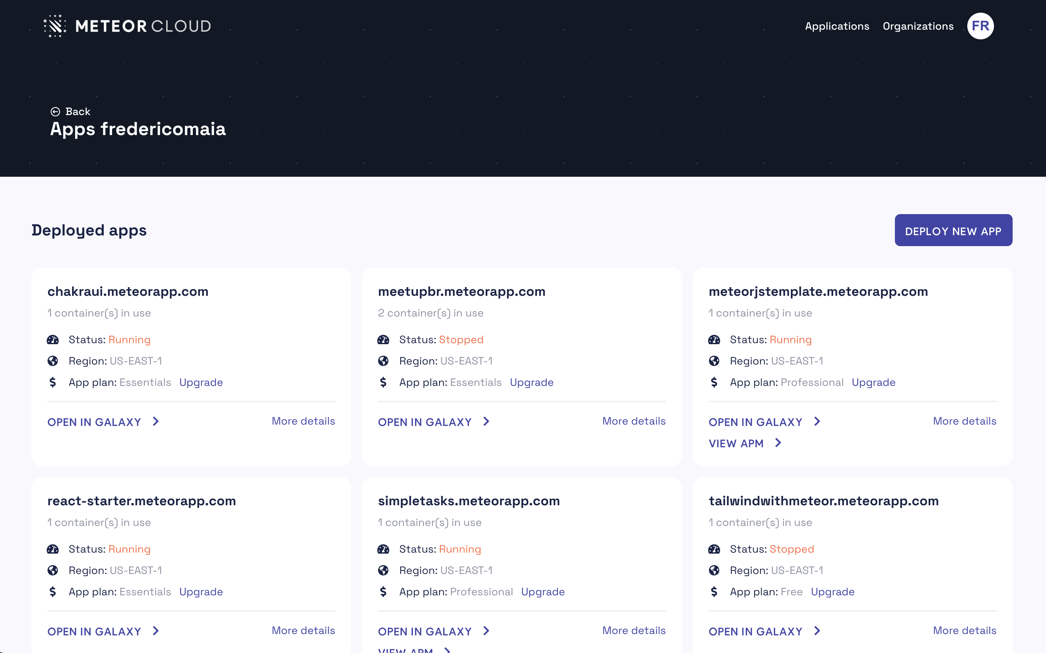Click status gauge icon on meteorjstemplate card
1046x653 pixels.
coord(714,340)
